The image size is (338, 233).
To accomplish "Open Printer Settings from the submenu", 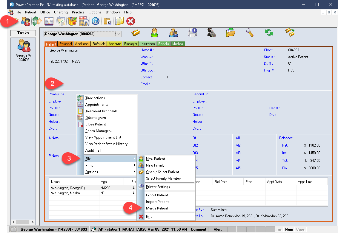I will (x=166, y=187).
